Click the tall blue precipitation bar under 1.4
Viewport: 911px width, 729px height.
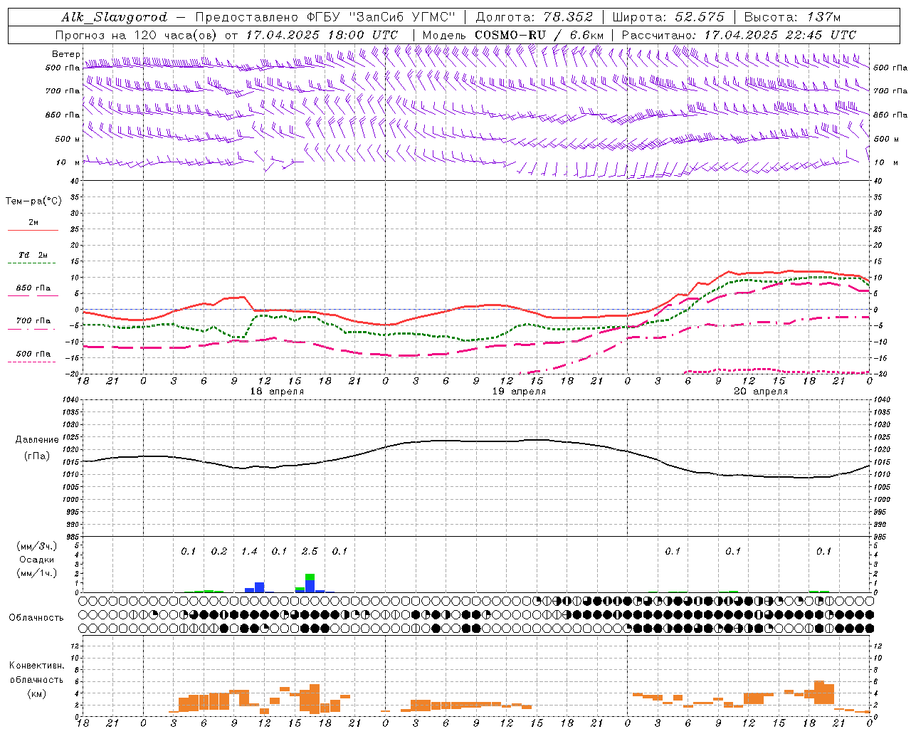tap(259, 587)
